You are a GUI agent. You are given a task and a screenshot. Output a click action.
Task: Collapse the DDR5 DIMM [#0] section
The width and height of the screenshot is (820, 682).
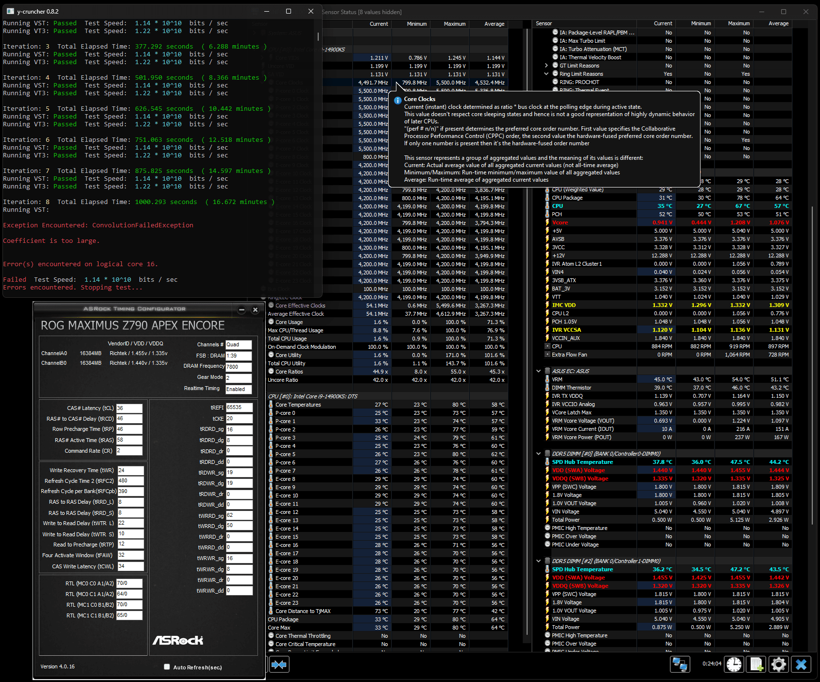538,454
